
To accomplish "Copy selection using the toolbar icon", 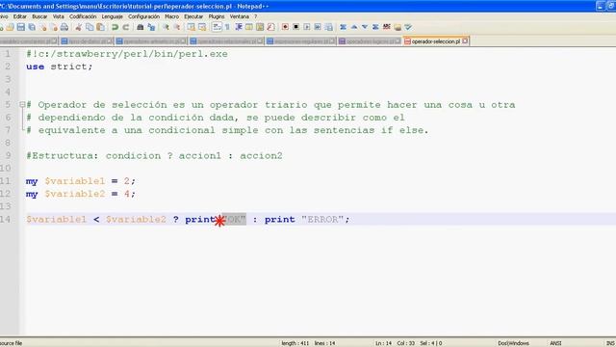I will tap(90, 27).
